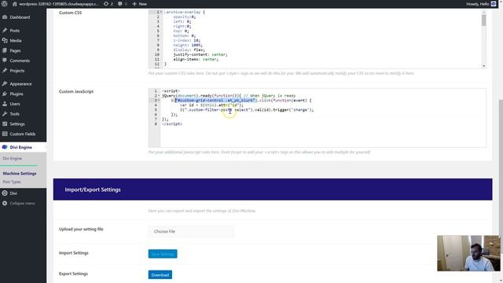Open the updates icon showing 2
The height and width of the screenshot is (283, 503).
point(106,4)
